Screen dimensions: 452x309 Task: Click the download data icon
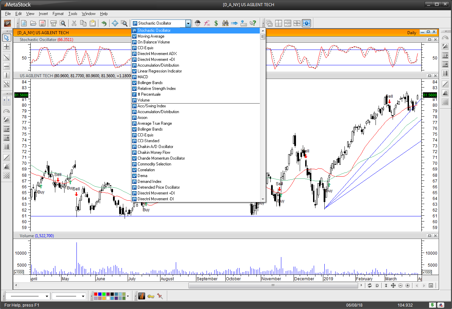(243, 23)
